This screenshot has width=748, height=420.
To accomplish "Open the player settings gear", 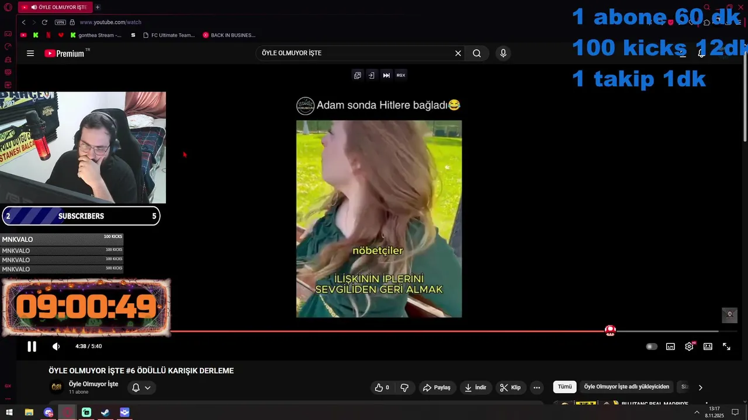I will 690,346.
